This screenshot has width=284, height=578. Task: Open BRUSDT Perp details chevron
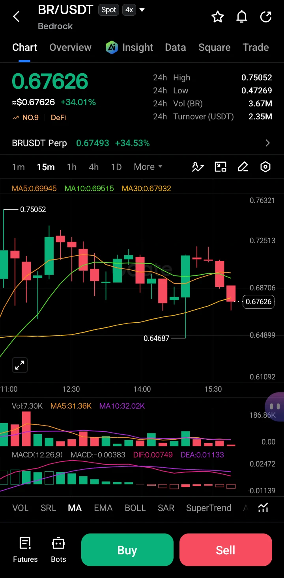tap(268, 143)
